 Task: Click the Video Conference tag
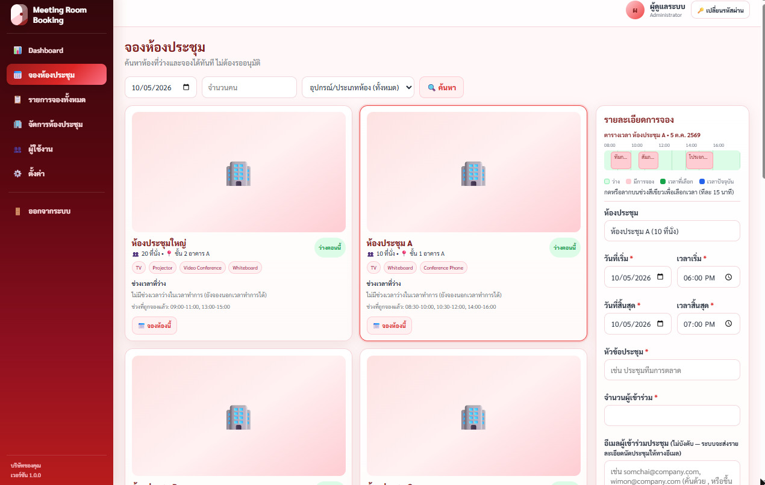tap(202, 268)
